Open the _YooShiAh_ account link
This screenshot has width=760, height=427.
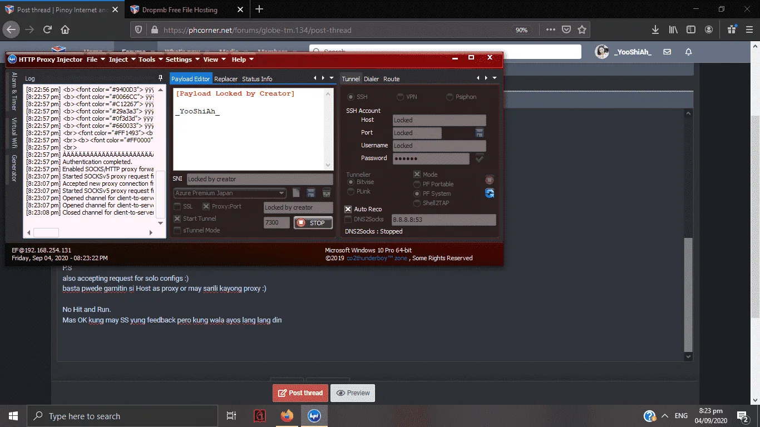(633, 52)
